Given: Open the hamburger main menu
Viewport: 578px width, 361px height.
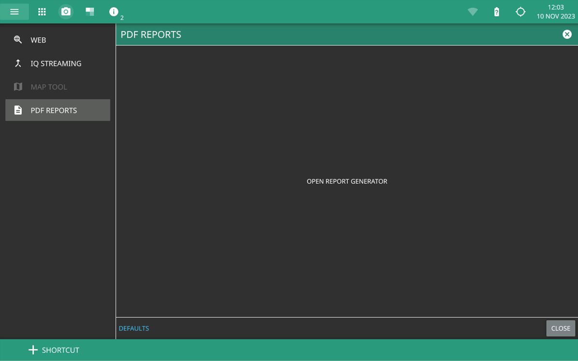Looking at the screenshot, I should click(15, 12).
